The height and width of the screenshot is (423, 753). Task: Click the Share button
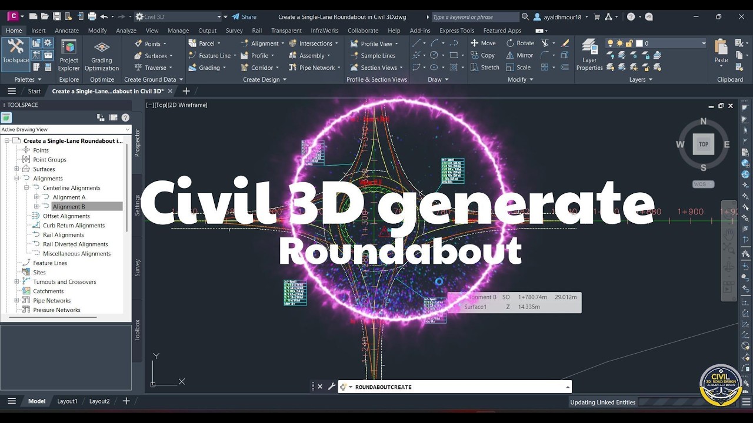244,17
